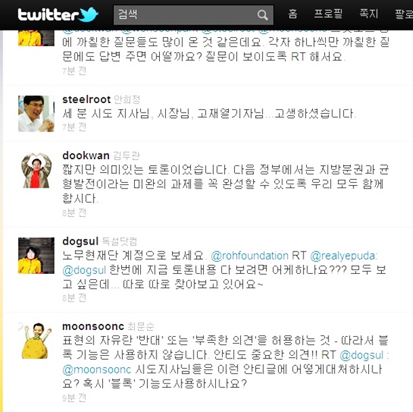Click the dogsul username link
Screen dimensions: 413x412
[x=81, y=241]
